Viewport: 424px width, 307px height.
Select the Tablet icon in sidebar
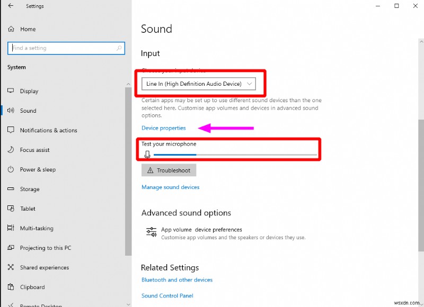[x=11, y=209]
